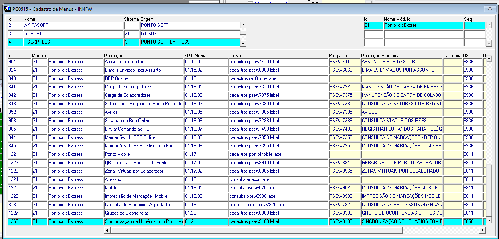499x239 pixels.
Task: Select description Ponto Mobile
Action: (144, 154)
